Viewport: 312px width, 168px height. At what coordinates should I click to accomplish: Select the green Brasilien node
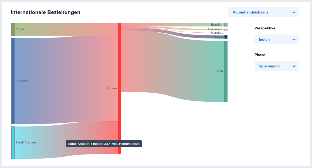pos(226,25)
